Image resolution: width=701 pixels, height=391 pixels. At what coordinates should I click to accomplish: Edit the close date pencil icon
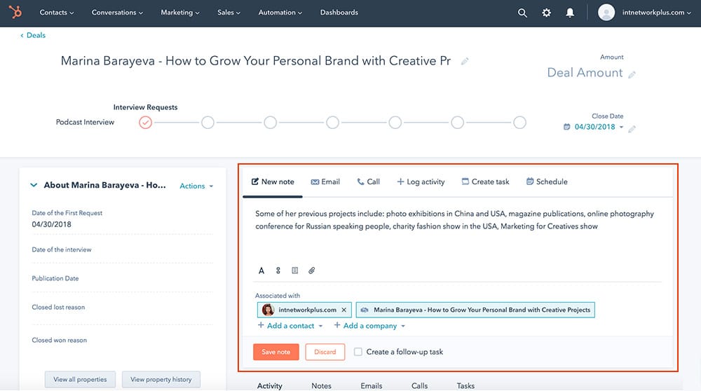pyautogui.click(x=632, y=129)
